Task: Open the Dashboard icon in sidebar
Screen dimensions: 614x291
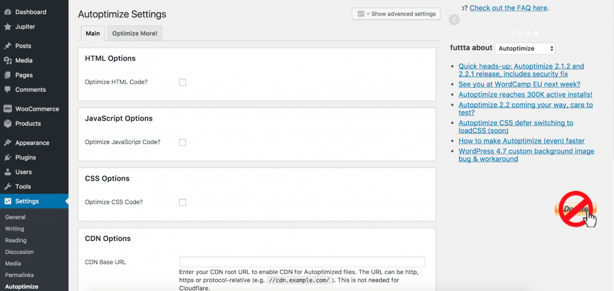Action: pyautogui.click(x=8, y=12)
